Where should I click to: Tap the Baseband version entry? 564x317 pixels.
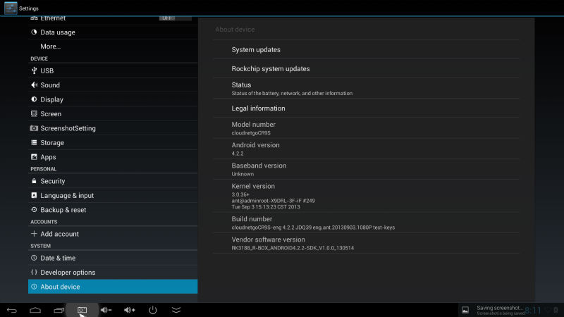(366, 169)
